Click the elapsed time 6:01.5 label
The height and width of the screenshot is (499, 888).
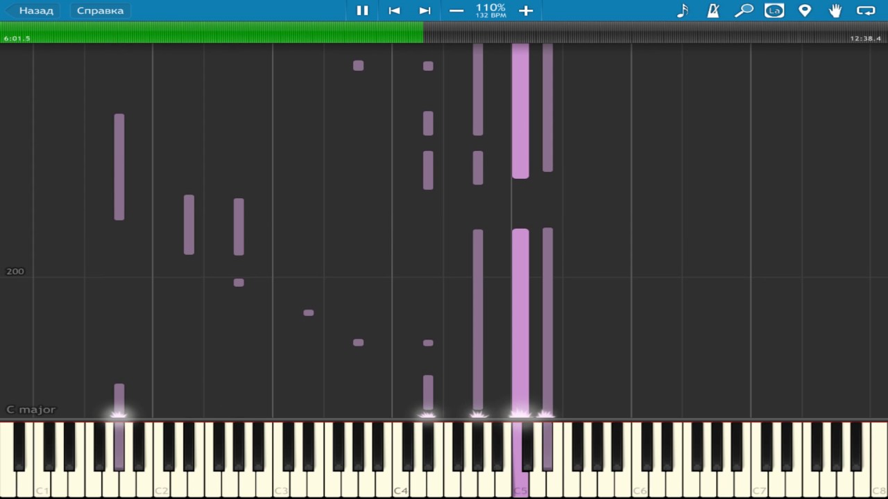click(17, 39)
